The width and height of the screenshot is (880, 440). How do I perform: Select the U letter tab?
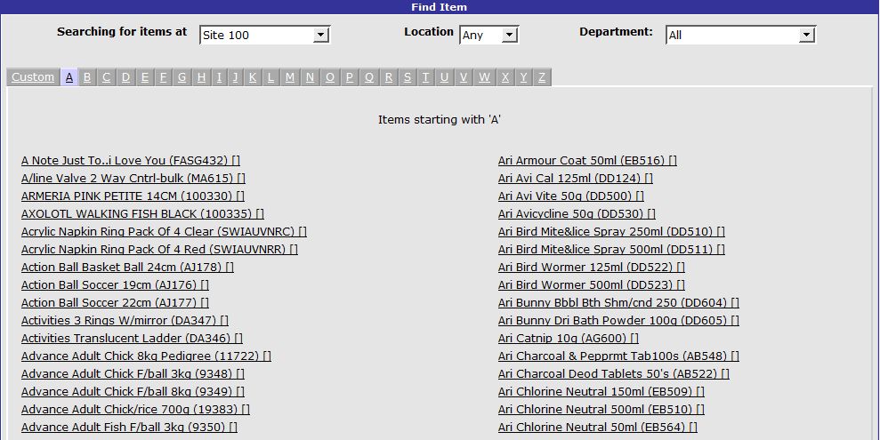[x=445, y=77]
